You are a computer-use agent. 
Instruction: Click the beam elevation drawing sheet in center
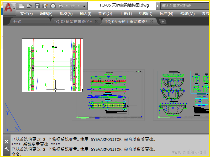click(108, 95)
